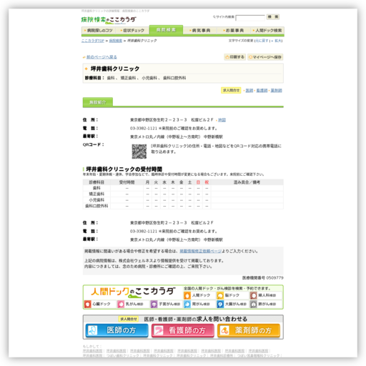Click the orange 薬剤師の方 button
This screenshot has height=366, width=366.
tap(249, 330)
